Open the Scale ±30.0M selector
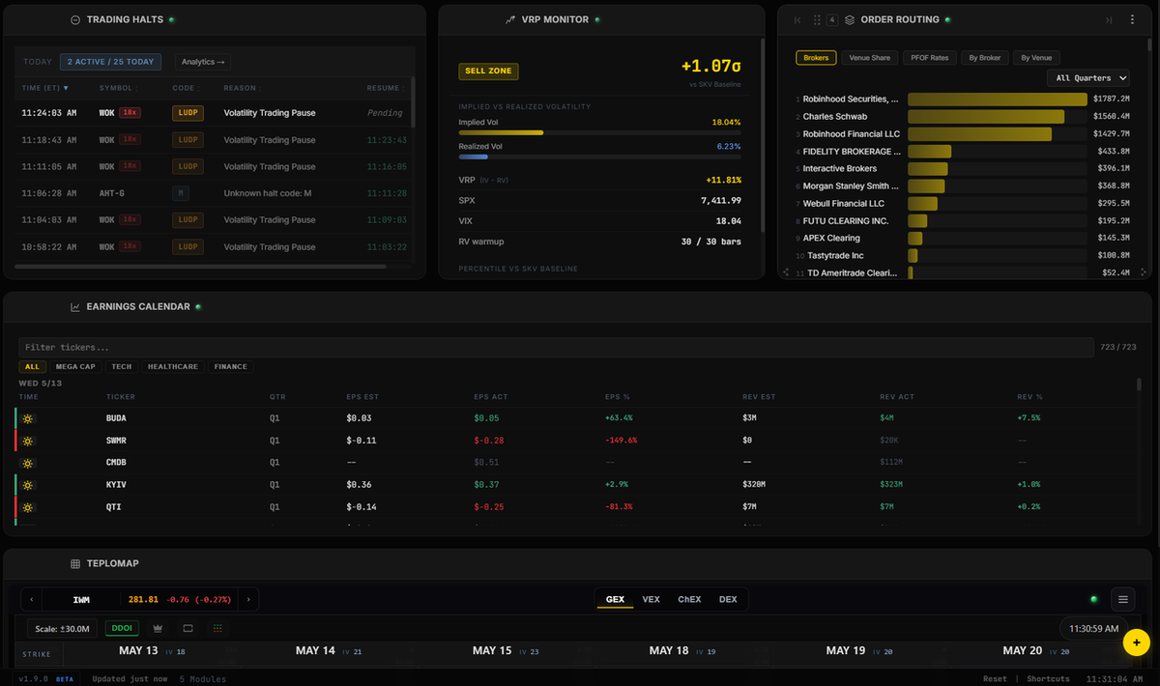The image size is (1160, 686). coord(63,628)
